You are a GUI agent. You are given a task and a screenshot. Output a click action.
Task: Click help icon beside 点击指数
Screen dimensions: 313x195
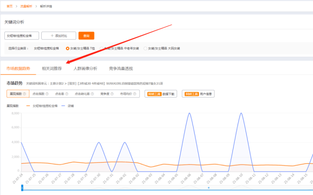click(x=48, y=94)
